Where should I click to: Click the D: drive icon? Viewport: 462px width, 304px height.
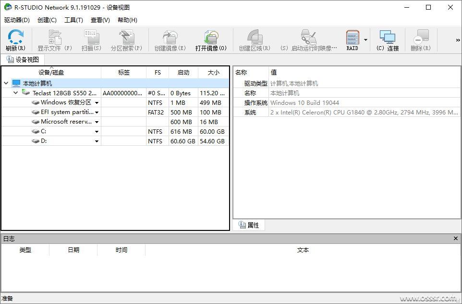(36, 141)
